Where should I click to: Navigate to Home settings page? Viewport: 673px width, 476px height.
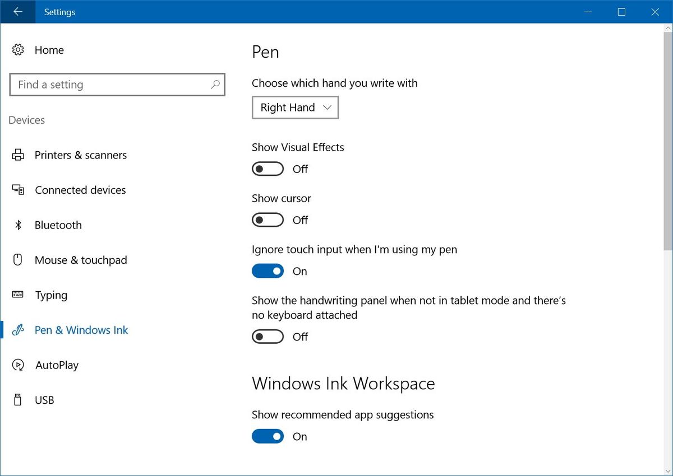(49, 50)
